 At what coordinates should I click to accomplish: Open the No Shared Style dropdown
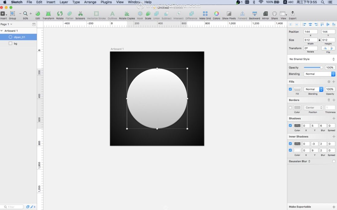(x=311, y=59)
